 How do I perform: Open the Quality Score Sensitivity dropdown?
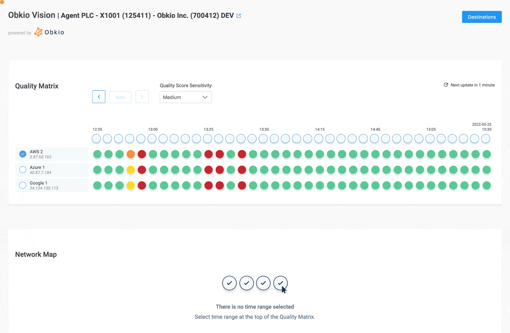185,97
